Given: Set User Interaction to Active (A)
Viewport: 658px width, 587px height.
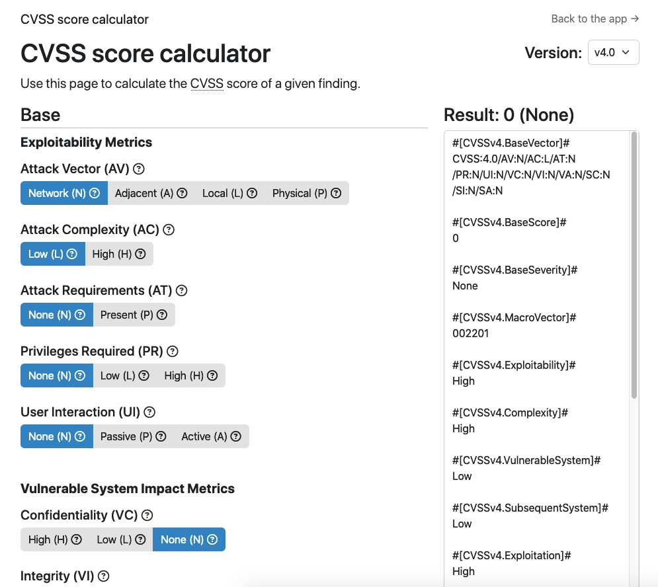Looking at the screenshot, I should click(212, 436).
